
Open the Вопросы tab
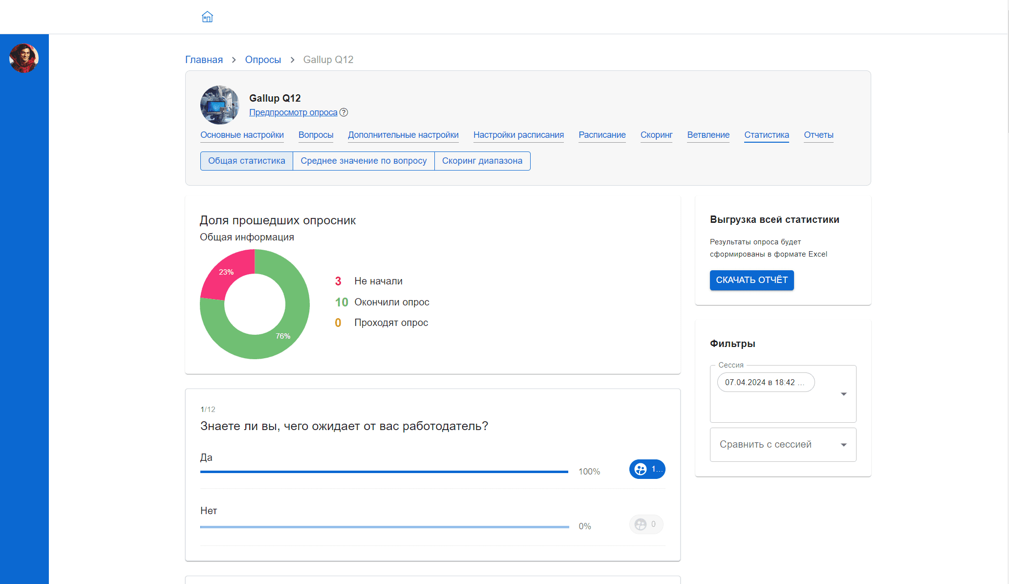click(x=316, y=135)
